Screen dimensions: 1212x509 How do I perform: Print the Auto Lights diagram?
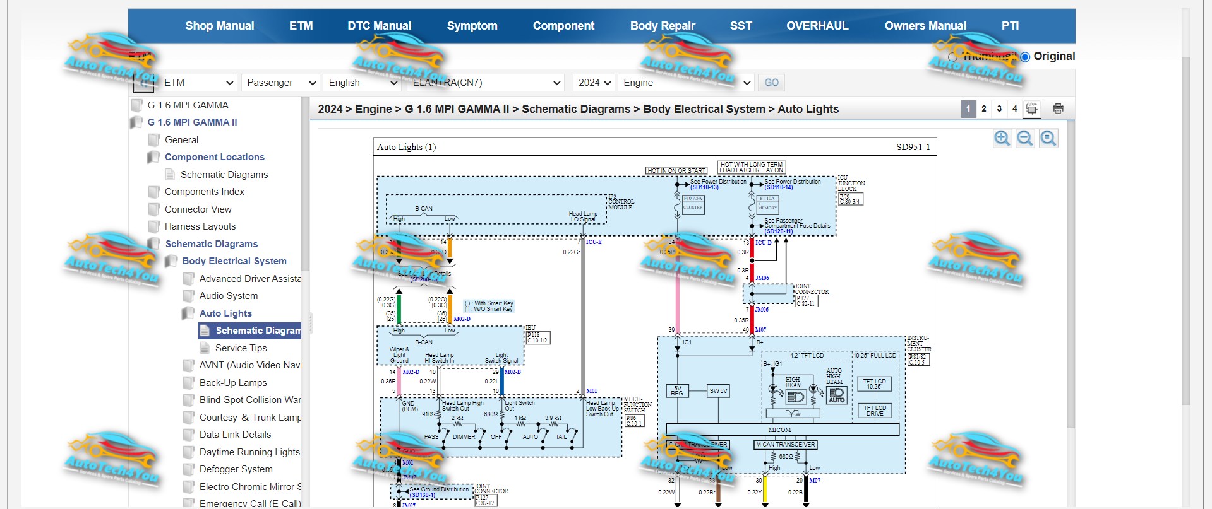point(1058,109)
